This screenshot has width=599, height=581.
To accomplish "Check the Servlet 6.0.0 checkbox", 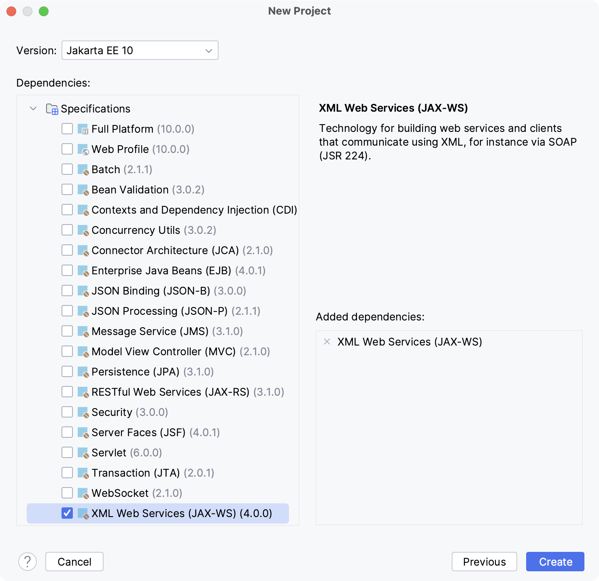I will (x=67, y=452).
